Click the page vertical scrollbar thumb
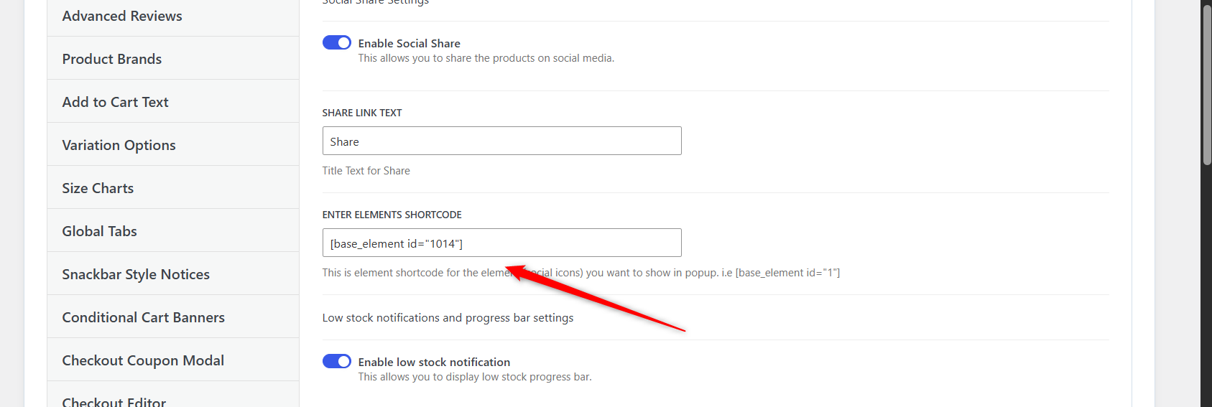The height and width of the screenshot is (407, 1212). click(1207, 85)
